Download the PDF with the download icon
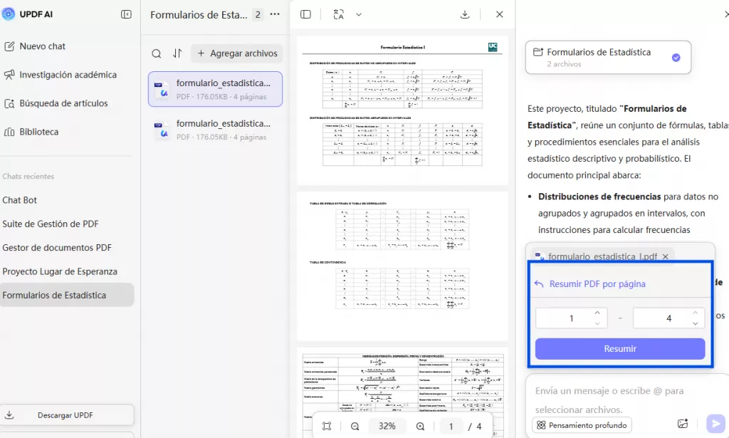Screen dimensions: 729x438 (464, 14)
